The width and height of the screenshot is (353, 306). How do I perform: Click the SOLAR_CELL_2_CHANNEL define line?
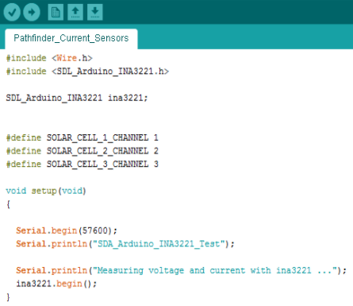pos(82,151)
